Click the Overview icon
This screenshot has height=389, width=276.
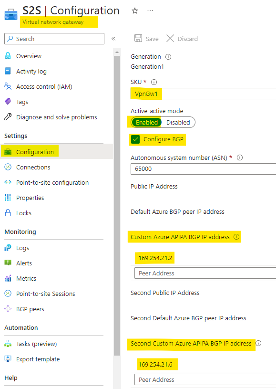coord(8,56)
